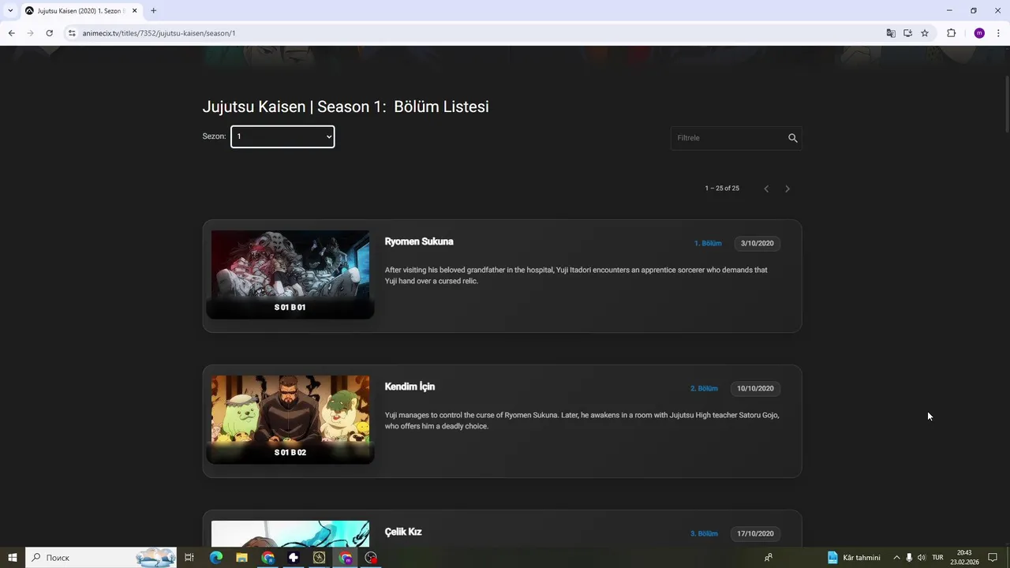
Task: Open the gold emblem app on taskbar
Action: [320, 558]
